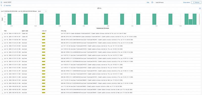Screen dimensions: 202x95
Task: Click the log starting 'Jun 17 23:26:12 keycloak'
Action: pyautogui.click(x=92, y=80)
